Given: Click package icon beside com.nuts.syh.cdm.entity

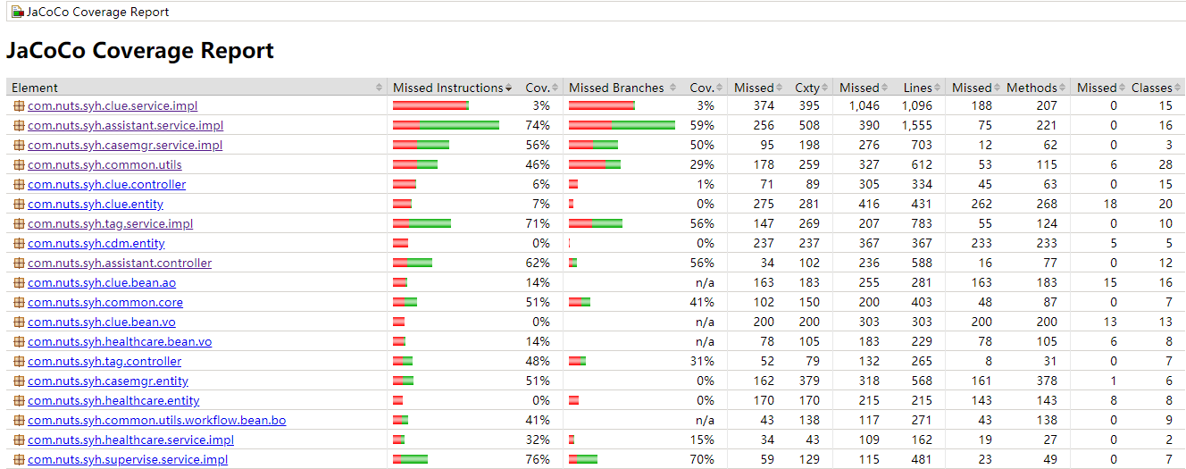Looking at the screenshot, I should point(19,244).
